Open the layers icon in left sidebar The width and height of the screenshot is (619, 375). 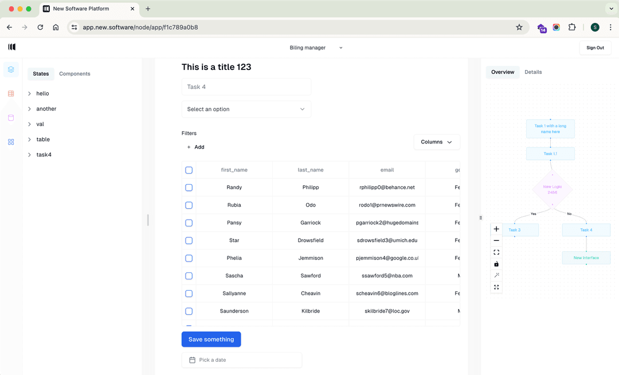click(x=11, y=69)
